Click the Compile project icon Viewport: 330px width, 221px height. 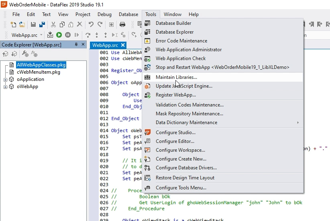coord(50,35)
